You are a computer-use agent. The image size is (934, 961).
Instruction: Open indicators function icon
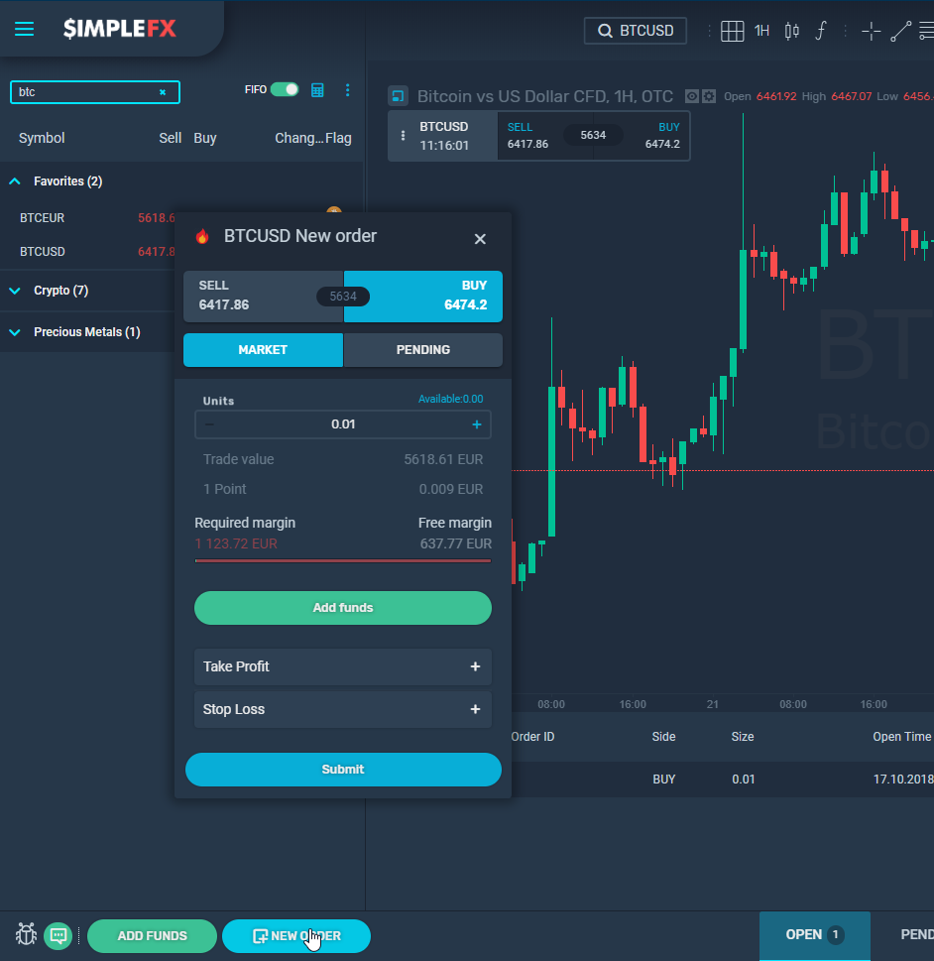pyautogui.click(x=821, y=31)
